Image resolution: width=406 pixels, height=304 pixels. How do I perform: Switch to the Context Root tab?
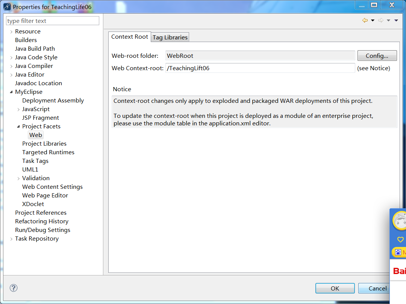coord(129,37)
